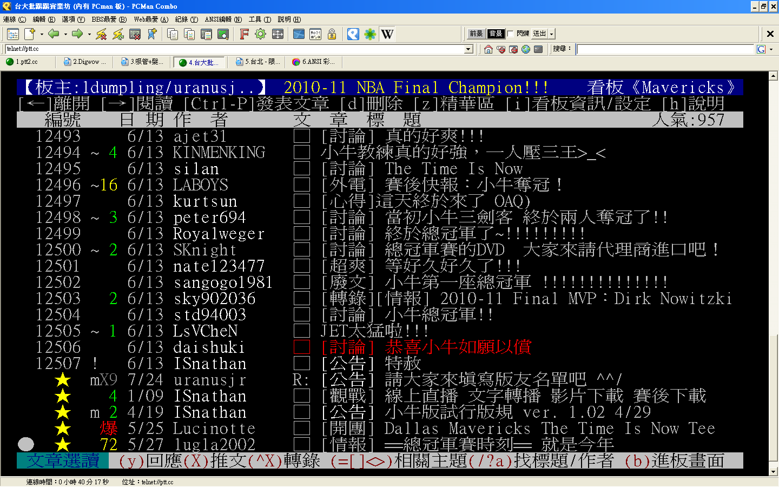Click the close-connection terminal icon with red X
Image resolution: width=779 pixels, height=487 pixels.
tap(135, 34)
